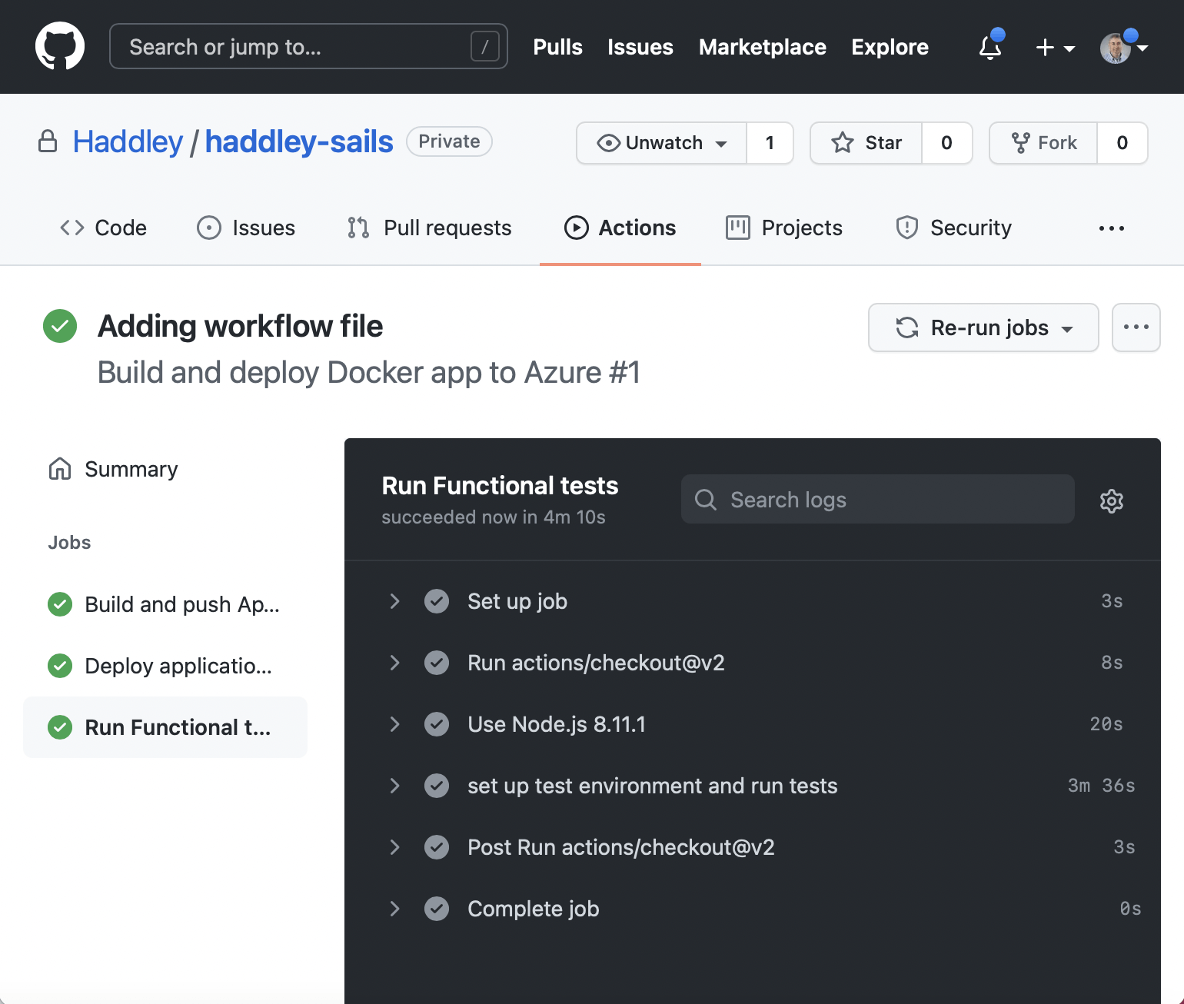Expand the Use Node.js 8.11.1 step
Image resolution: width=1184 pixels, height=1004 pixels.
click(556, 724)
